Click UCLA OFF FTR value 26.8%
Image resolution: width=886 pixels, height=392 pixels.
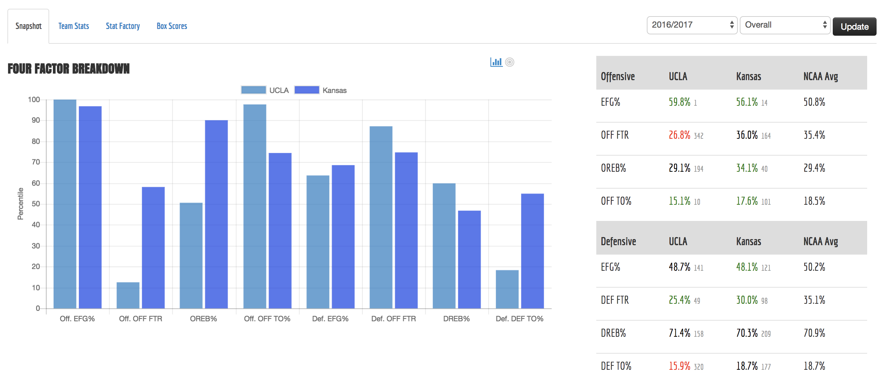tap(679, 135)
